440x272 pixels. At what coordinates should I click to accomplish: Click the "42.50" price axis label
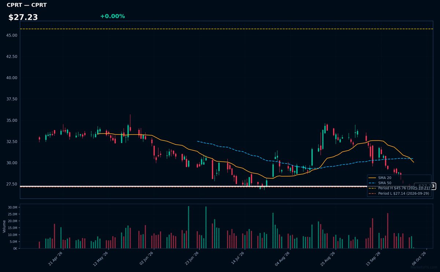12,56
